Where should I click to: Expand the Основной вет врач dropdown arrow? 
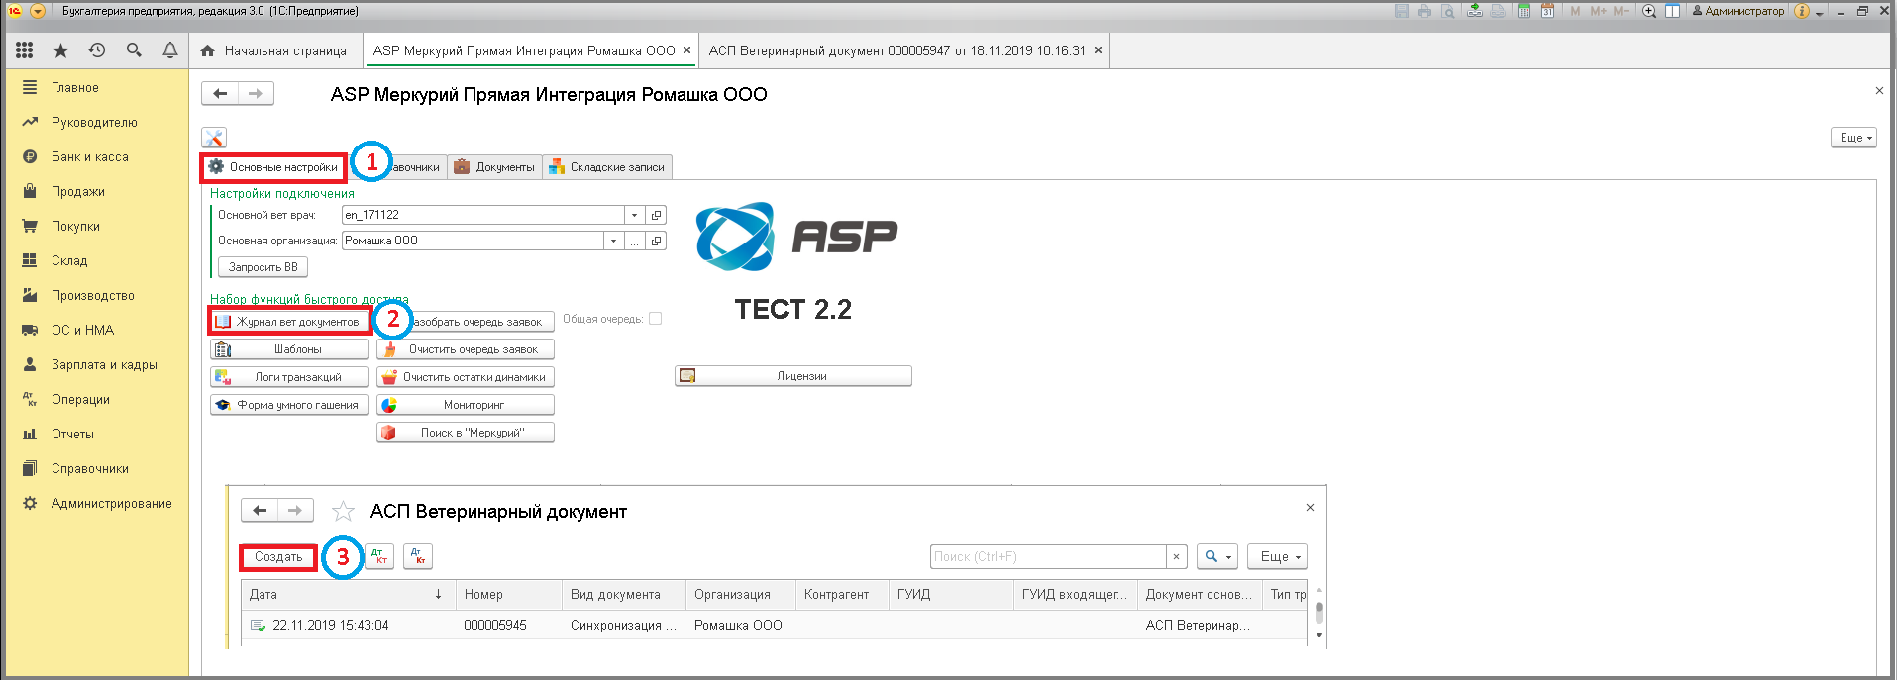(634, 215)
